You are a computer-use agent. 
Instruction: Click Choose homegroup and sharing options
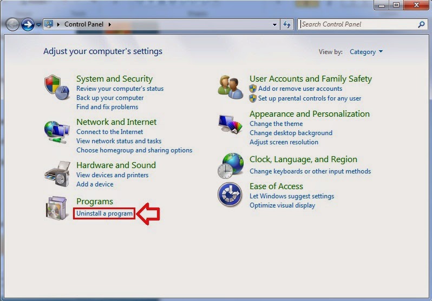(134, 150)
